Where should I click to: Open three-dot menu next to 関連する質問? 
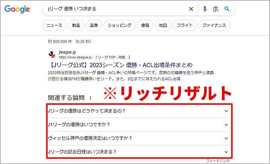point(91,98)
